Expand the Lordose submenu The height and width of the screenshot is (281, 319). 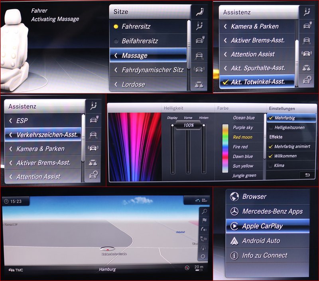(148, 84)
